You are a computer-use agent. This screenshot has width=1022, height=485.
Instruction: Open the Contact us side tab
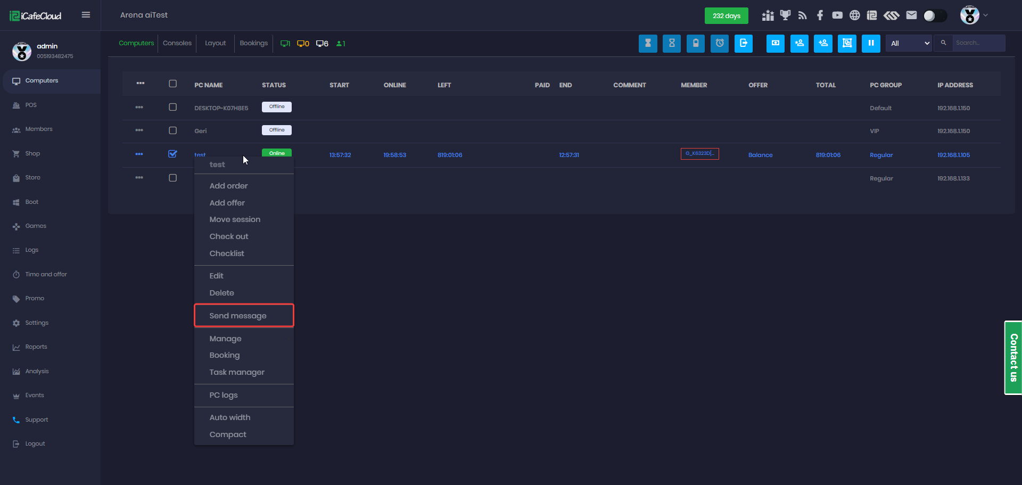[1013, 357]
